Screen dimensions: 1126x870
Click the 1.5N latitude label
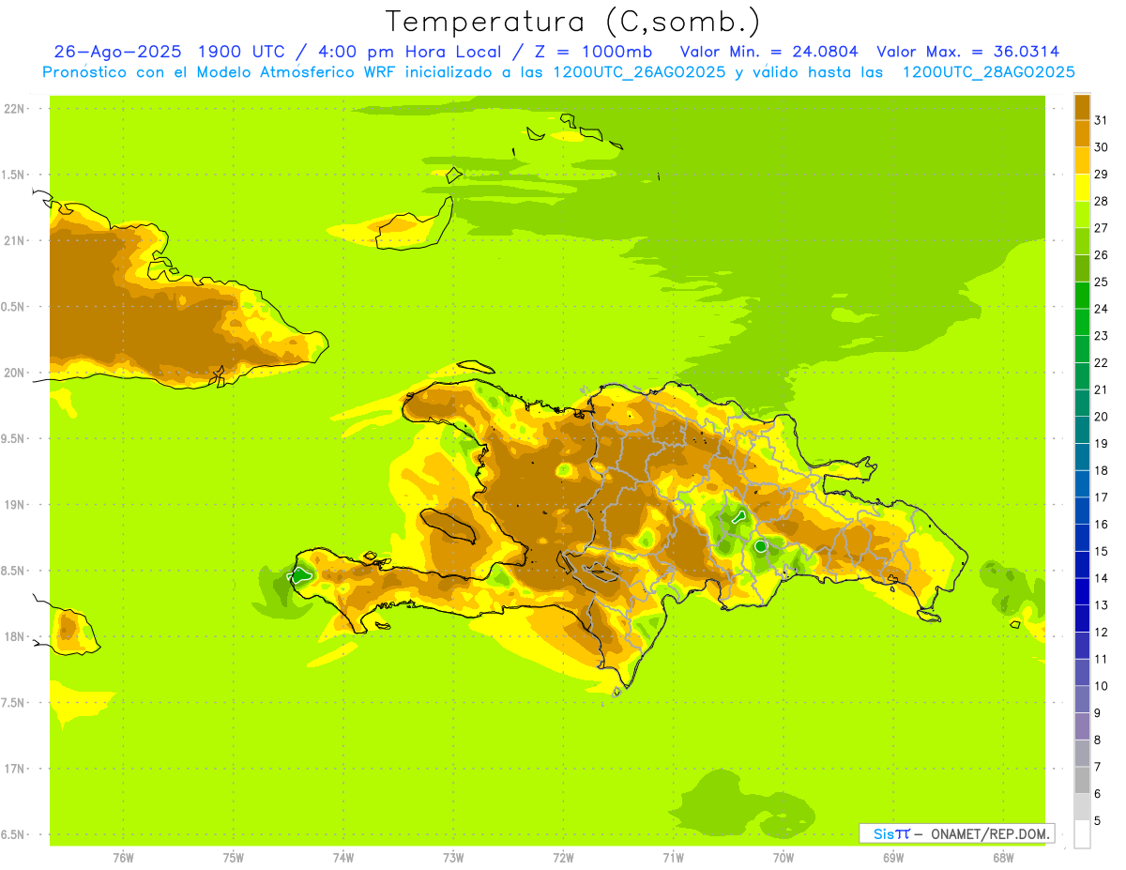[15, 175]
